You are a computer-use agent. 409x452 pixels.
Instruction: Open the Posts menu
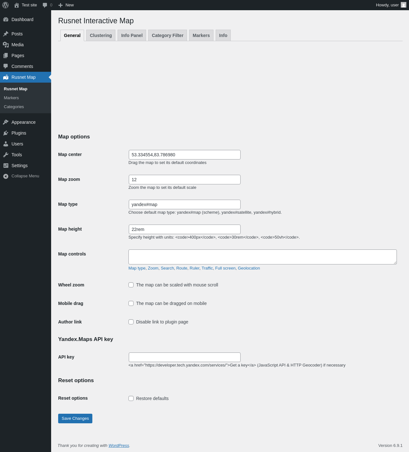[x=26, y=34]
